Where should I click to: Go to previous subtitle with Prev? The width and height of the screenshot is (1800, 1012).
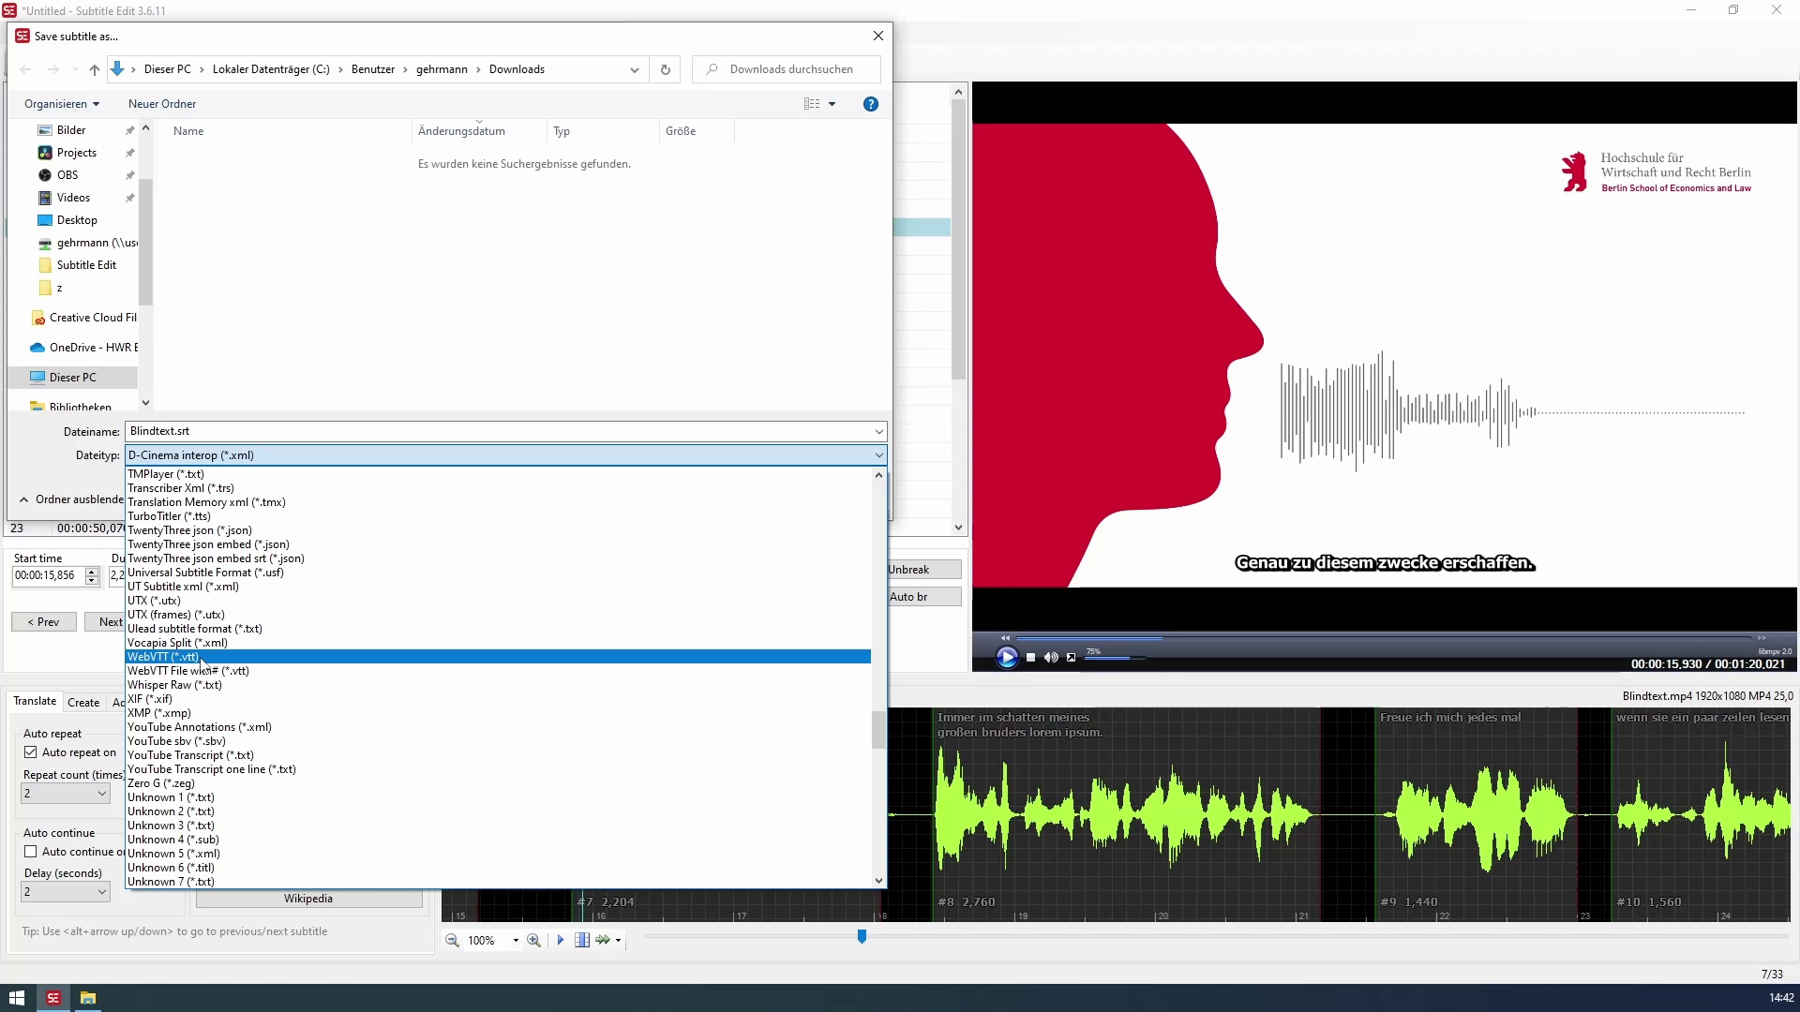[x=43, y=622]
